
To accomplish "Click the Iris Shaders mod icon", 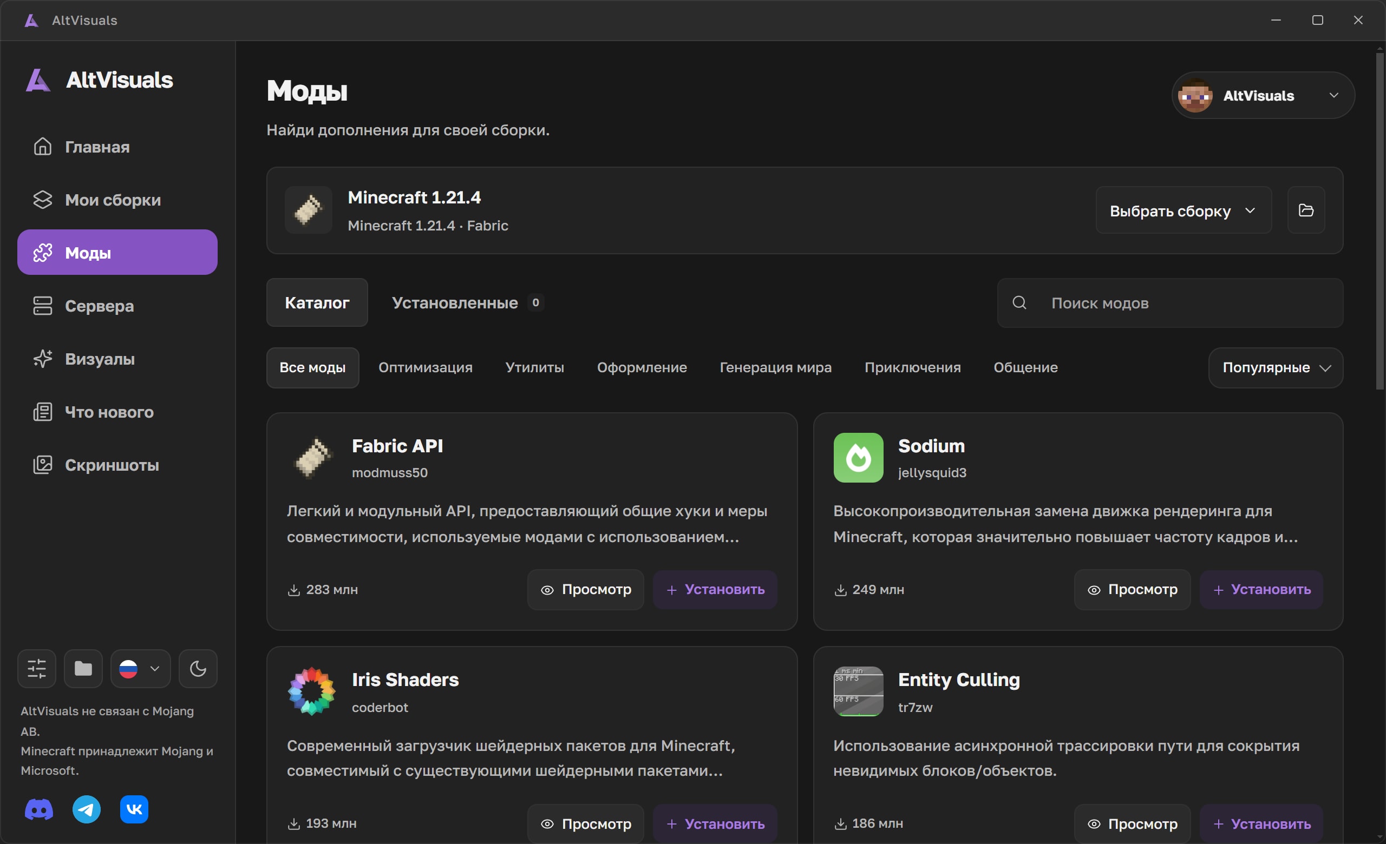I will pyautogui.click(x=312, y=692).
